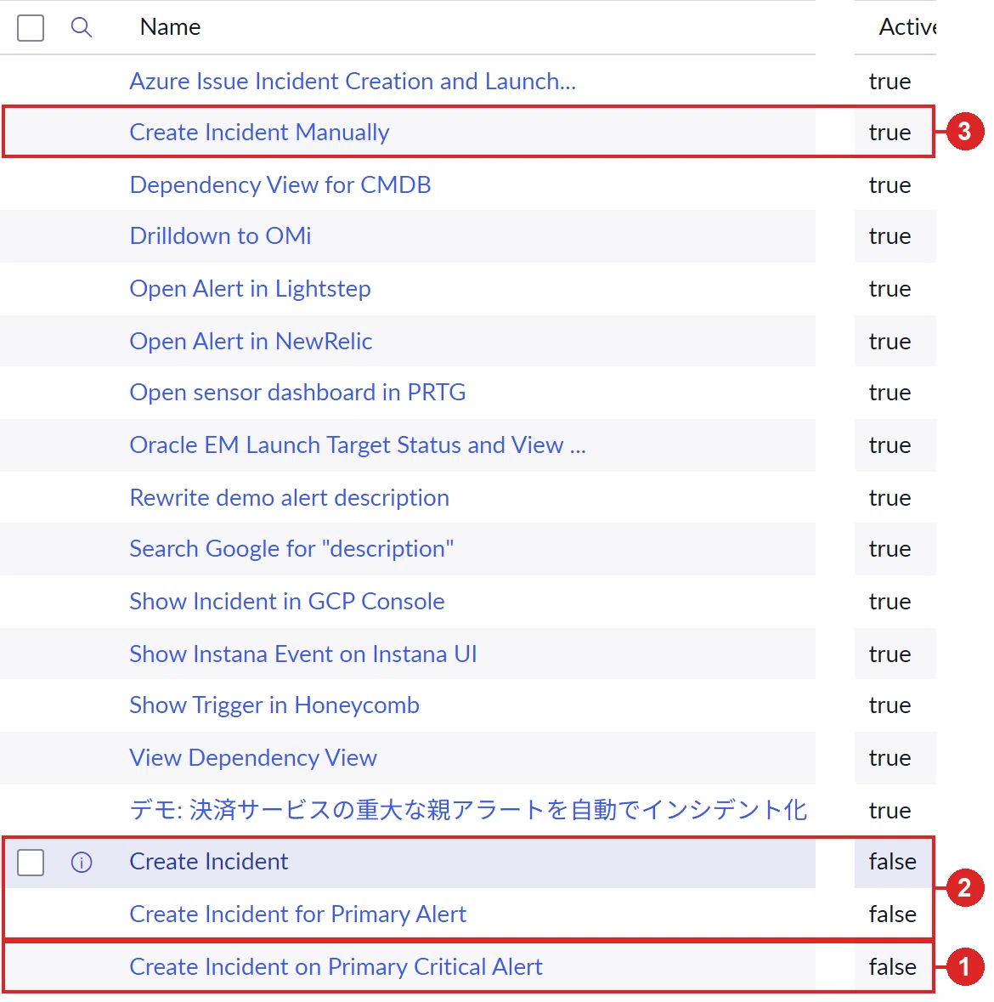The width and height of the screenshot is (994, 1002).
Task: Sort by the Name column header
Action: pyautogui.click(x=170, y=27)
